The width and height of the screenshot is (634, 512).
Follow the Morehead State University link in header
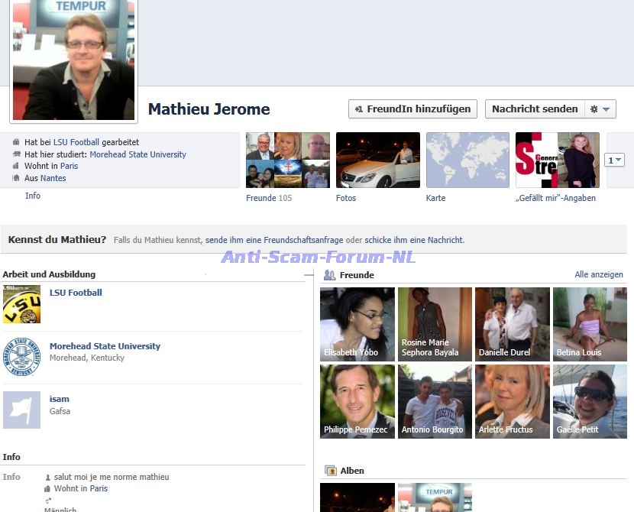[x=137, y=154]
